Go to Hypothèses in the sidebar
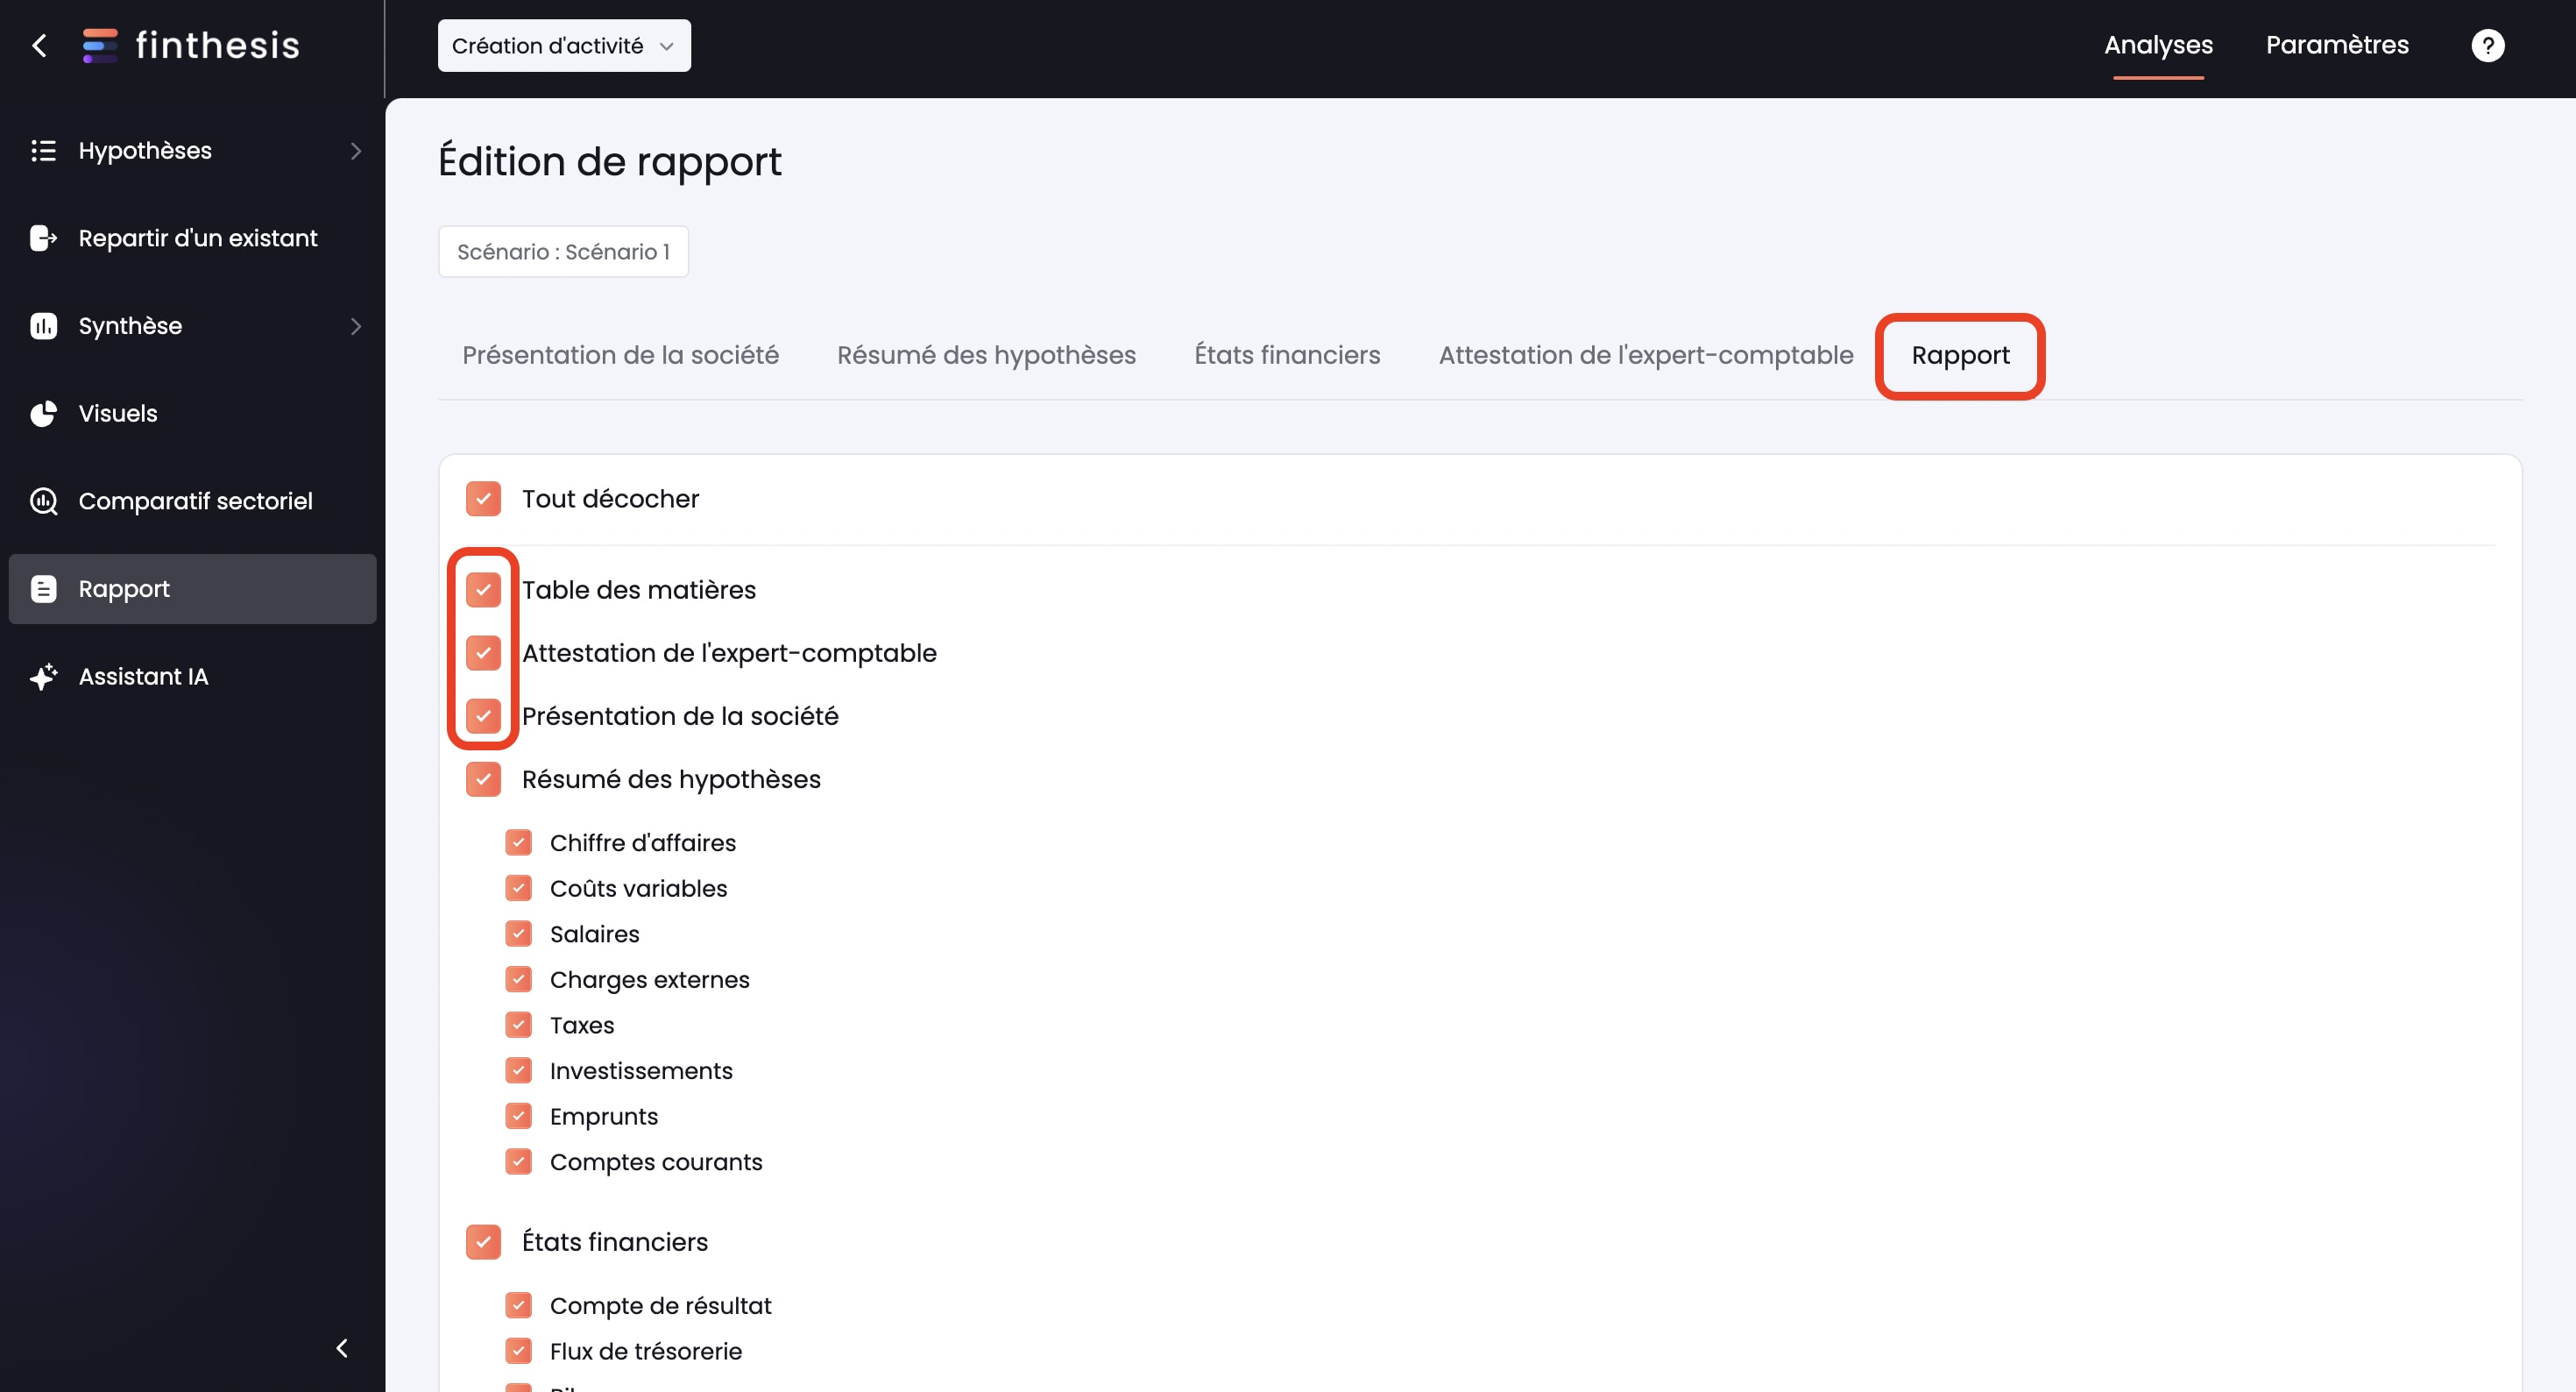 pos(192,150)
